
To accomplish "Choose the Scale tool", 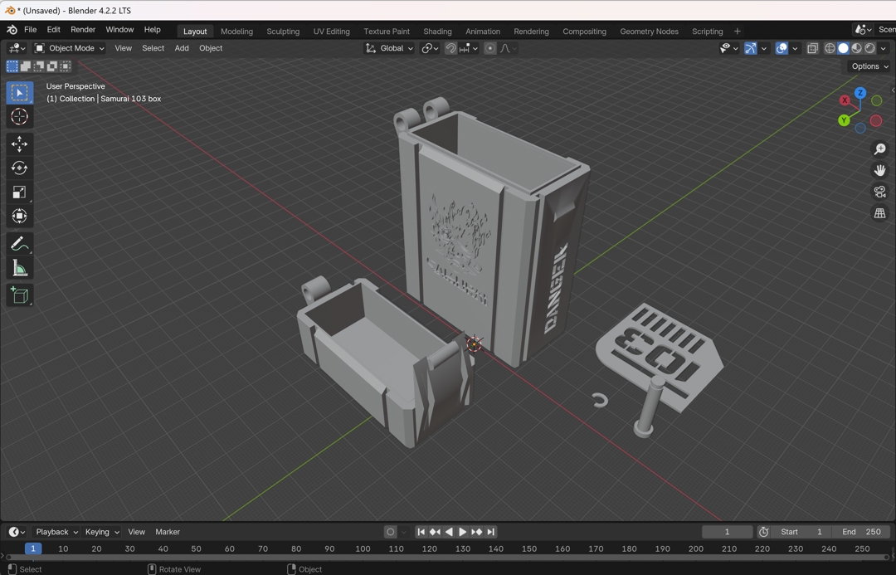I will 19,192.
